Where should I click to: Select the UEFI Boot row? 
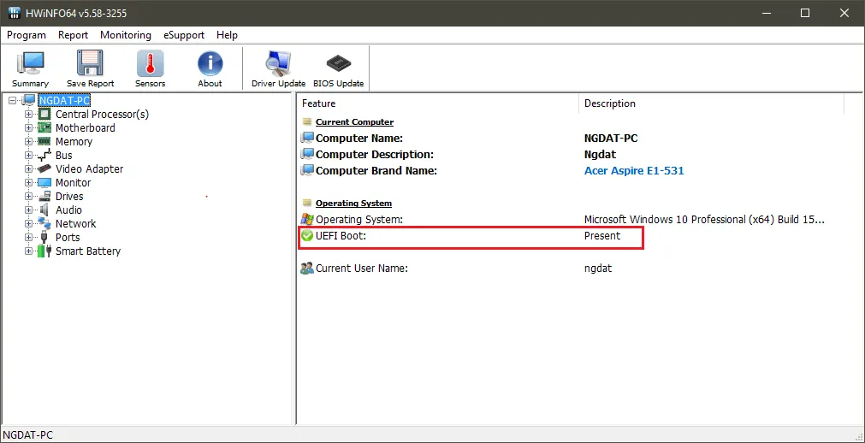(x=341, y=236)
